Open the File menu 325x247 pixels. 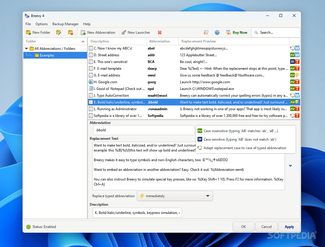pyautogui.click(x=28, y=24)
